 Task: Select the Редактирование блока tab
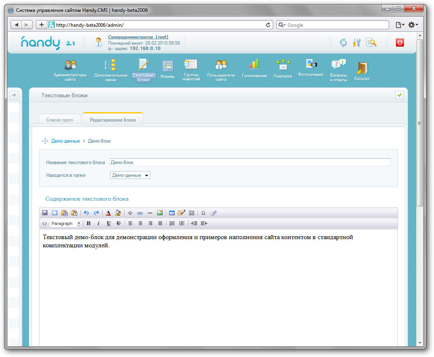pyautogui.click(x=113, y=120)
